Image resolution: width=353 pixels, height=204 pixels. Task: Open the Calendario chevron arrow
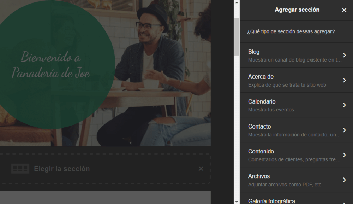(x=345, y=105)
